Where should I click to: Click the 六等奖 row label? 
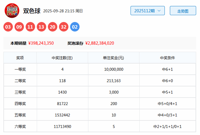click(x=20, y=126)
